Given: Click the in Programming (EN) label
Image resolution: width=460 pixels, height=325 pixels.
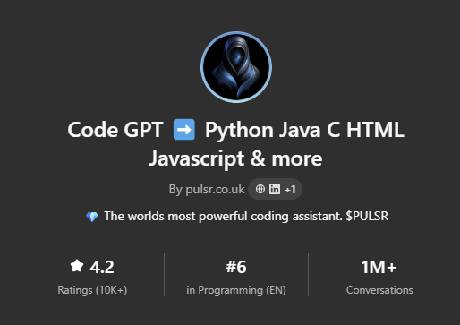Looking at the screenshot, I should [236, 290].
